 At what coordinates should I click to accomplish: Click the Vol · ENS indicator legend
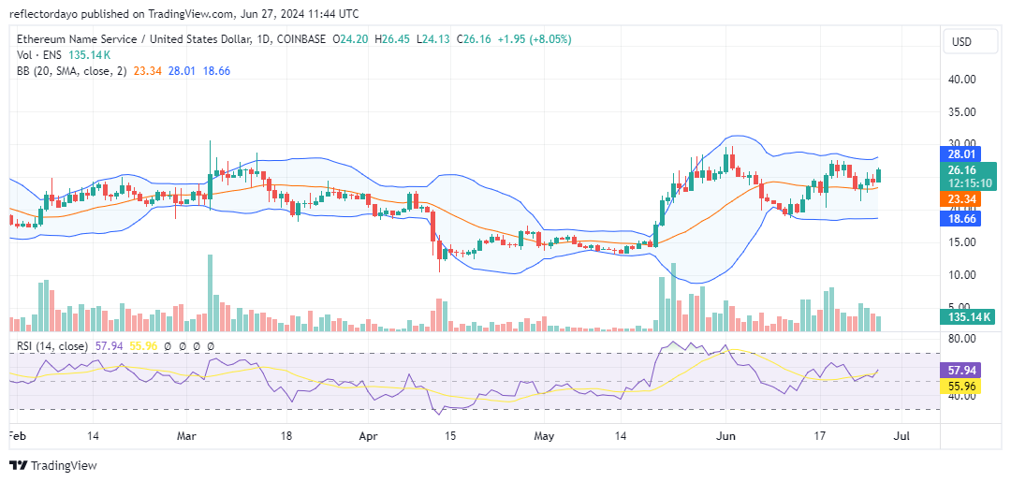38,55
